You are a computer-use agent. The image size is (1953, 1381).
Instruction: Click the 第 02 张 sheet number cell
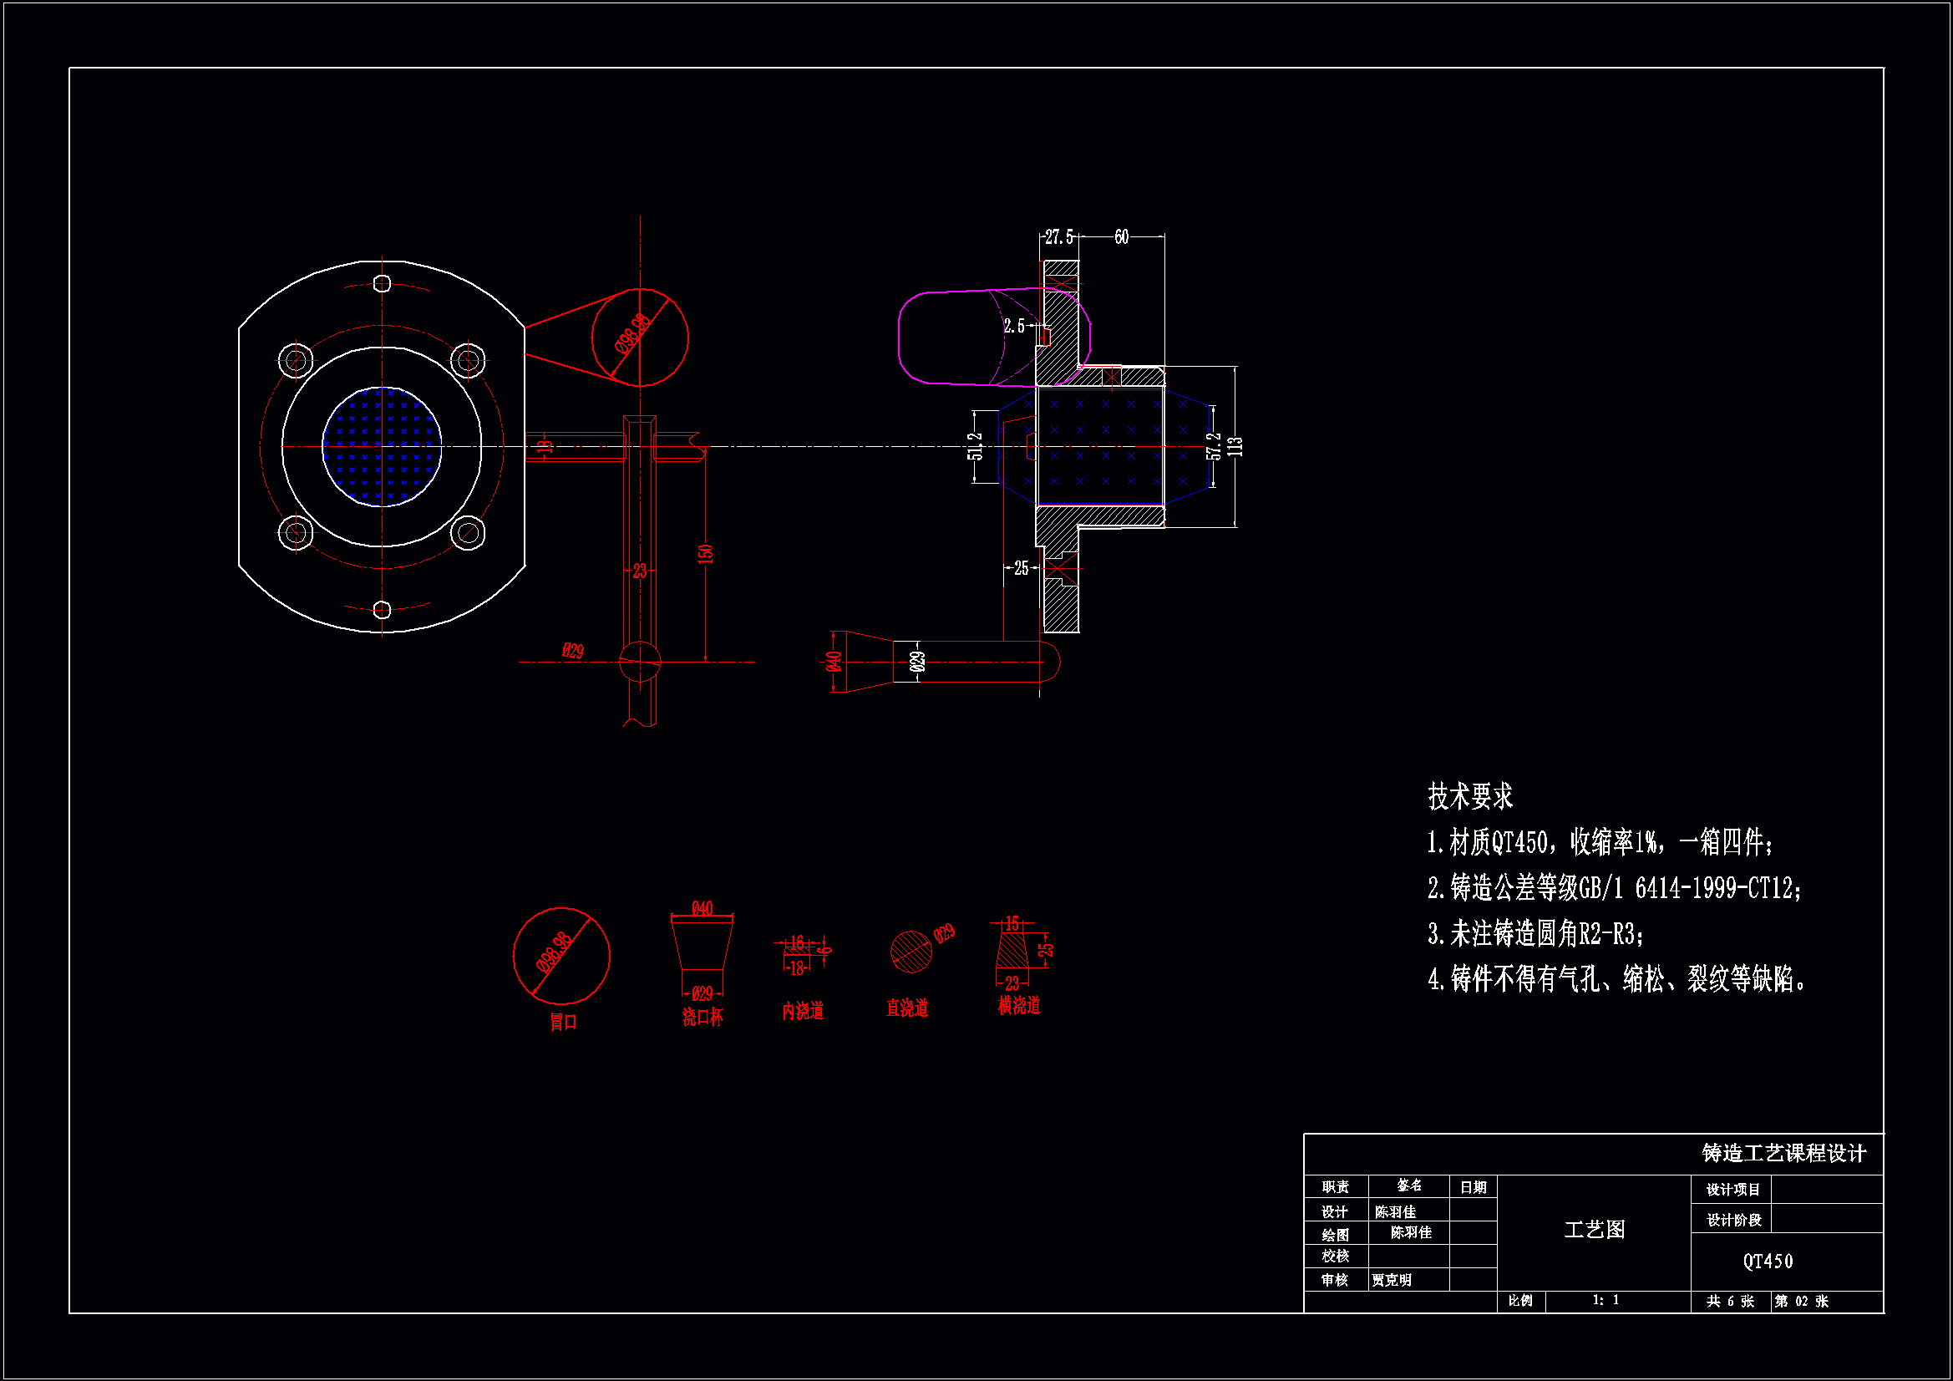click(1802, 1301)
